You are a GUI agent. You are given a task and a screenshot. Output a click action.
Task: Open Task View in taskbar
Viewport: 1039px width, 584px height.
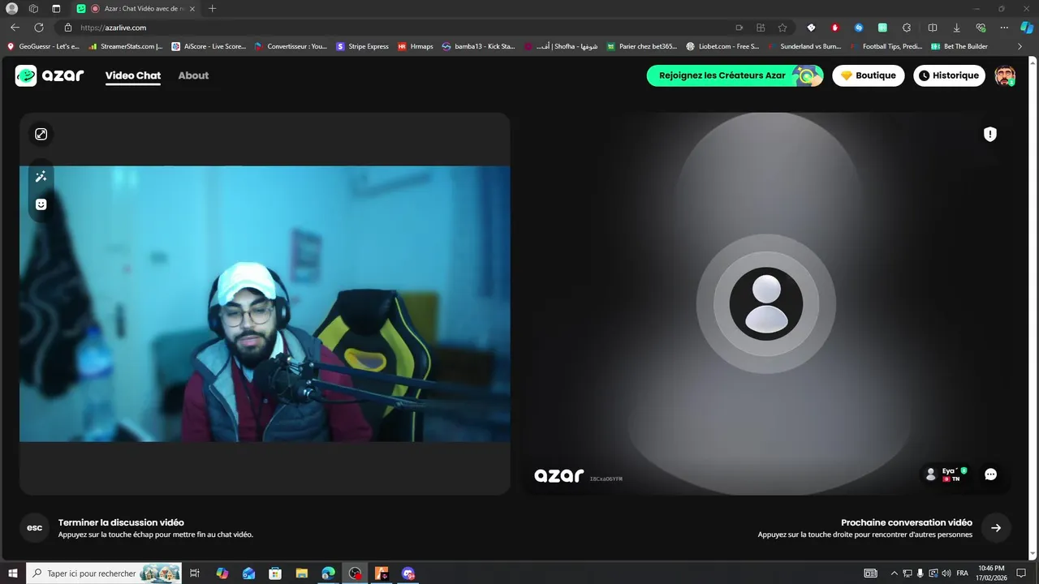tap(195, 573)
